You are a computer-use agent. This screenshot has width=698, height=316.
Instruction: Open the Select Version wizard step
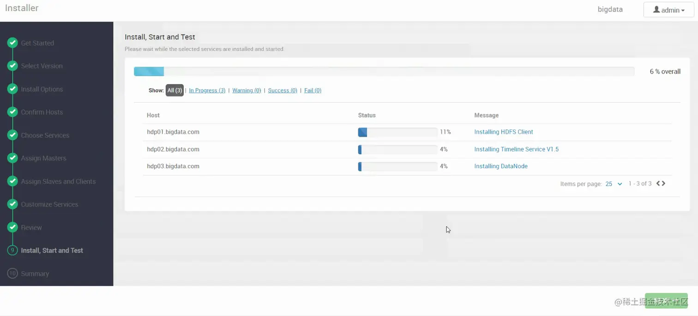[42, 66]
